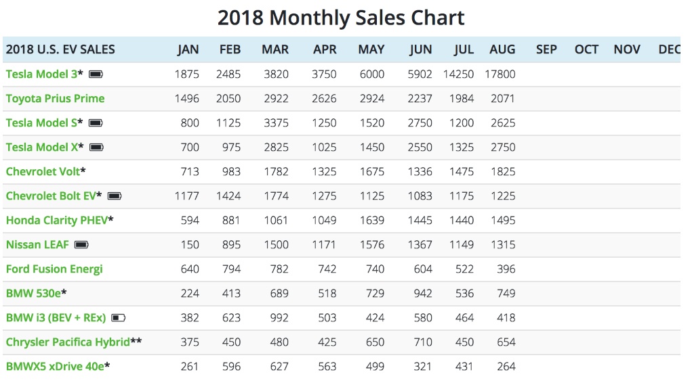
Task: Click the Nissan LEAF link
Action: click(x=37, y=244)
